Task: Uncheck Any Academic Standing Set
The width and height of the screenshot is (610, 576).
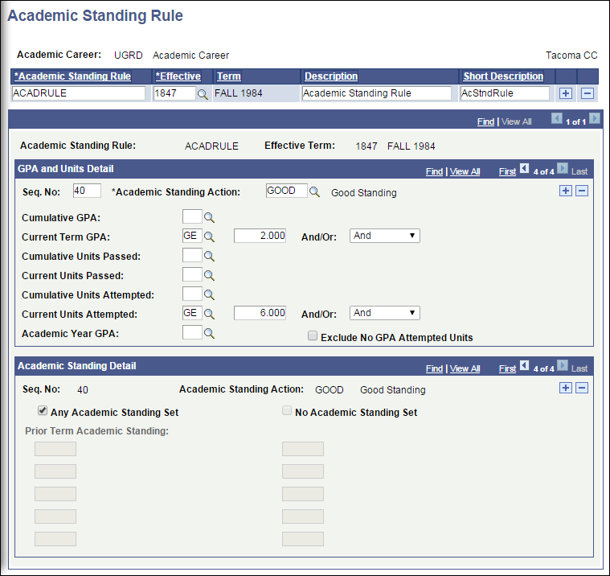Action: pyautogui.click(x=43, y=410)
